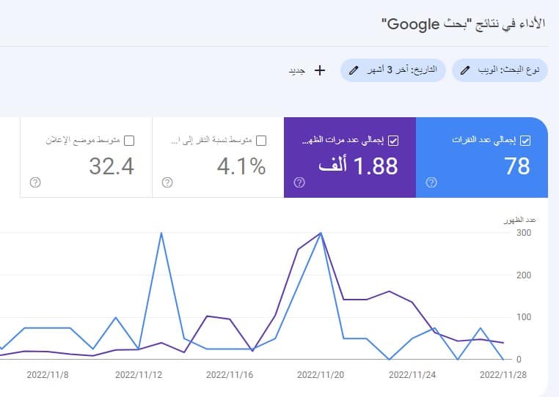Uncheck the total clicks (إجمالي عدد النقرات) checkbox
Screen dimensions: 559x397
point(525,141)
